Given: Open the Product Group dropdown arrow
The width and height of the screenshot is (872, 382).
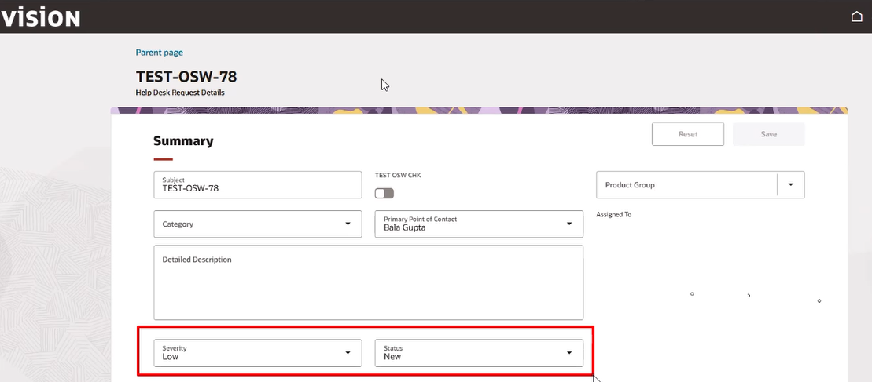Looking at the screenshot, I should (791, 184).
